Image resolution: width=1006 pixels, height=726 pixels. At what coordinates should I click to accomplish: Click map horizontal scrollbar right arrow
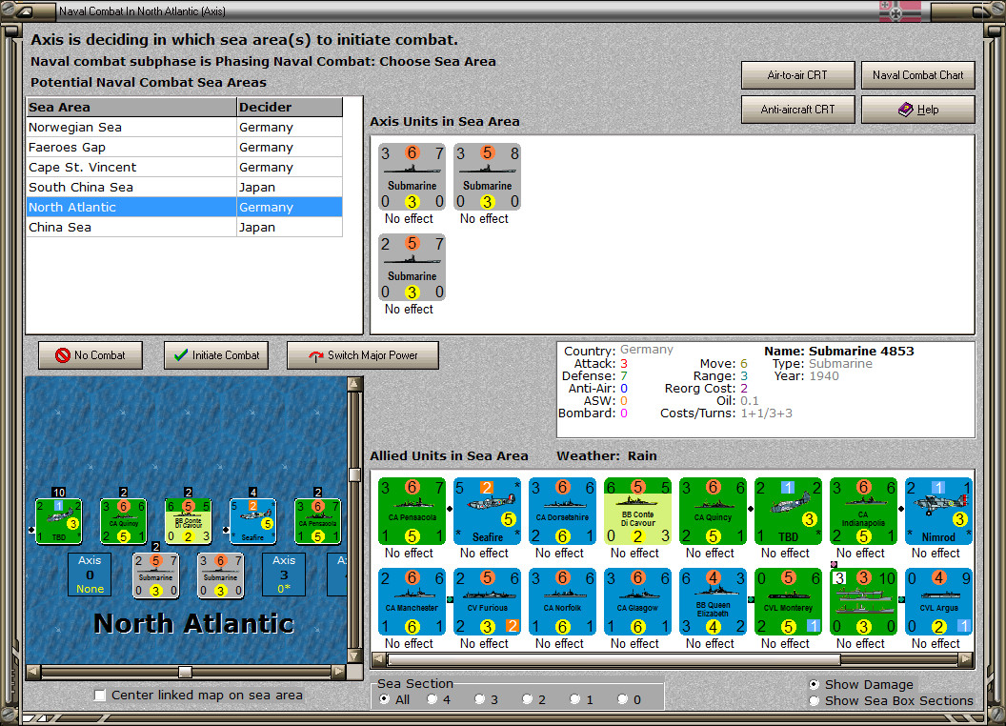[x=339, y=672]
